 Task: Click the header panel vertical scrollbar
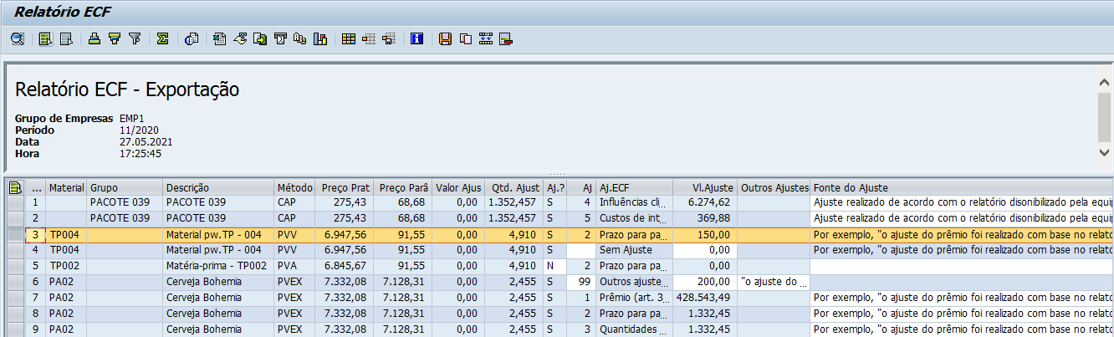pyautogui.click(x=1106, y=117)
